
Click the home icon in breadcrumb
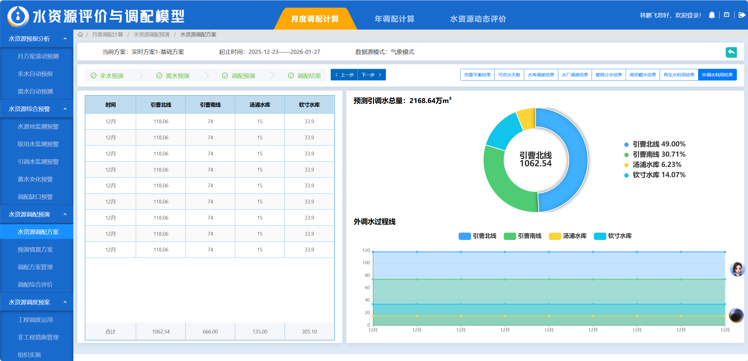click(80, 35)
